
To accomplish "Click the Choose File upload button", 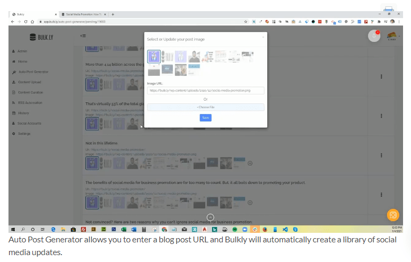I will (206, 107).
